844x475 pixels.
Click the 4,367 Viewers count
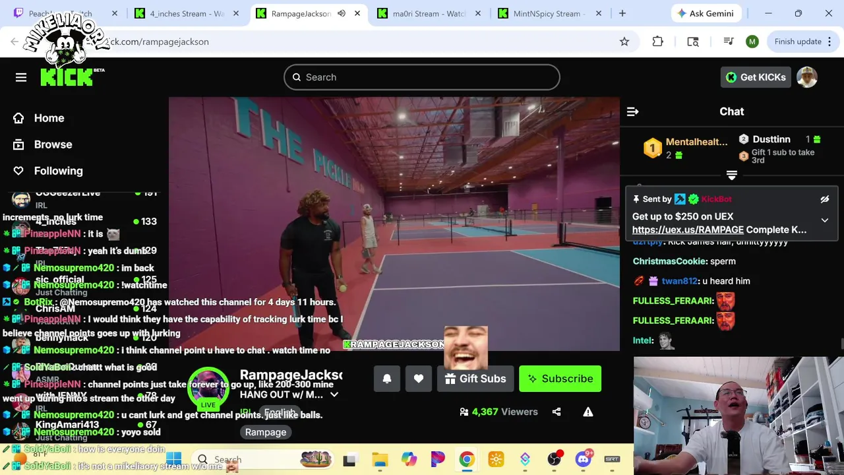coord(498,412)
